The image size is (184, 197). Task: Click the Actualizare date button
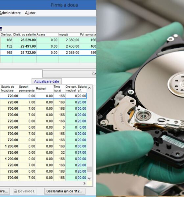(x=47, y=81)
